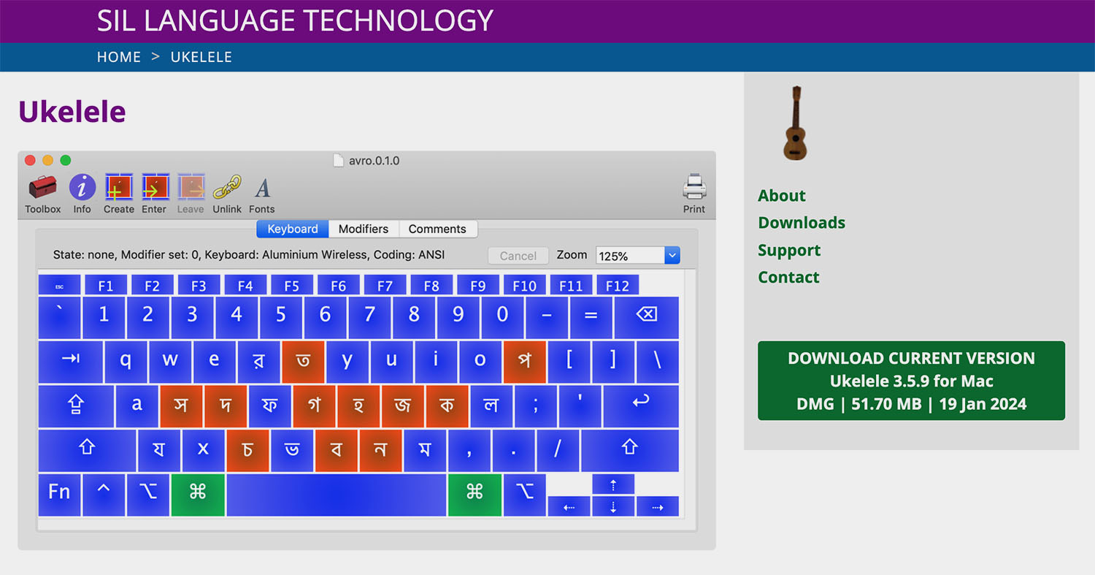Image resolution: width=1095 pixels, height=575 pixels.
Task: Click the Ukelele page heading
Action: pyautogui.click(x=72, y=112)
